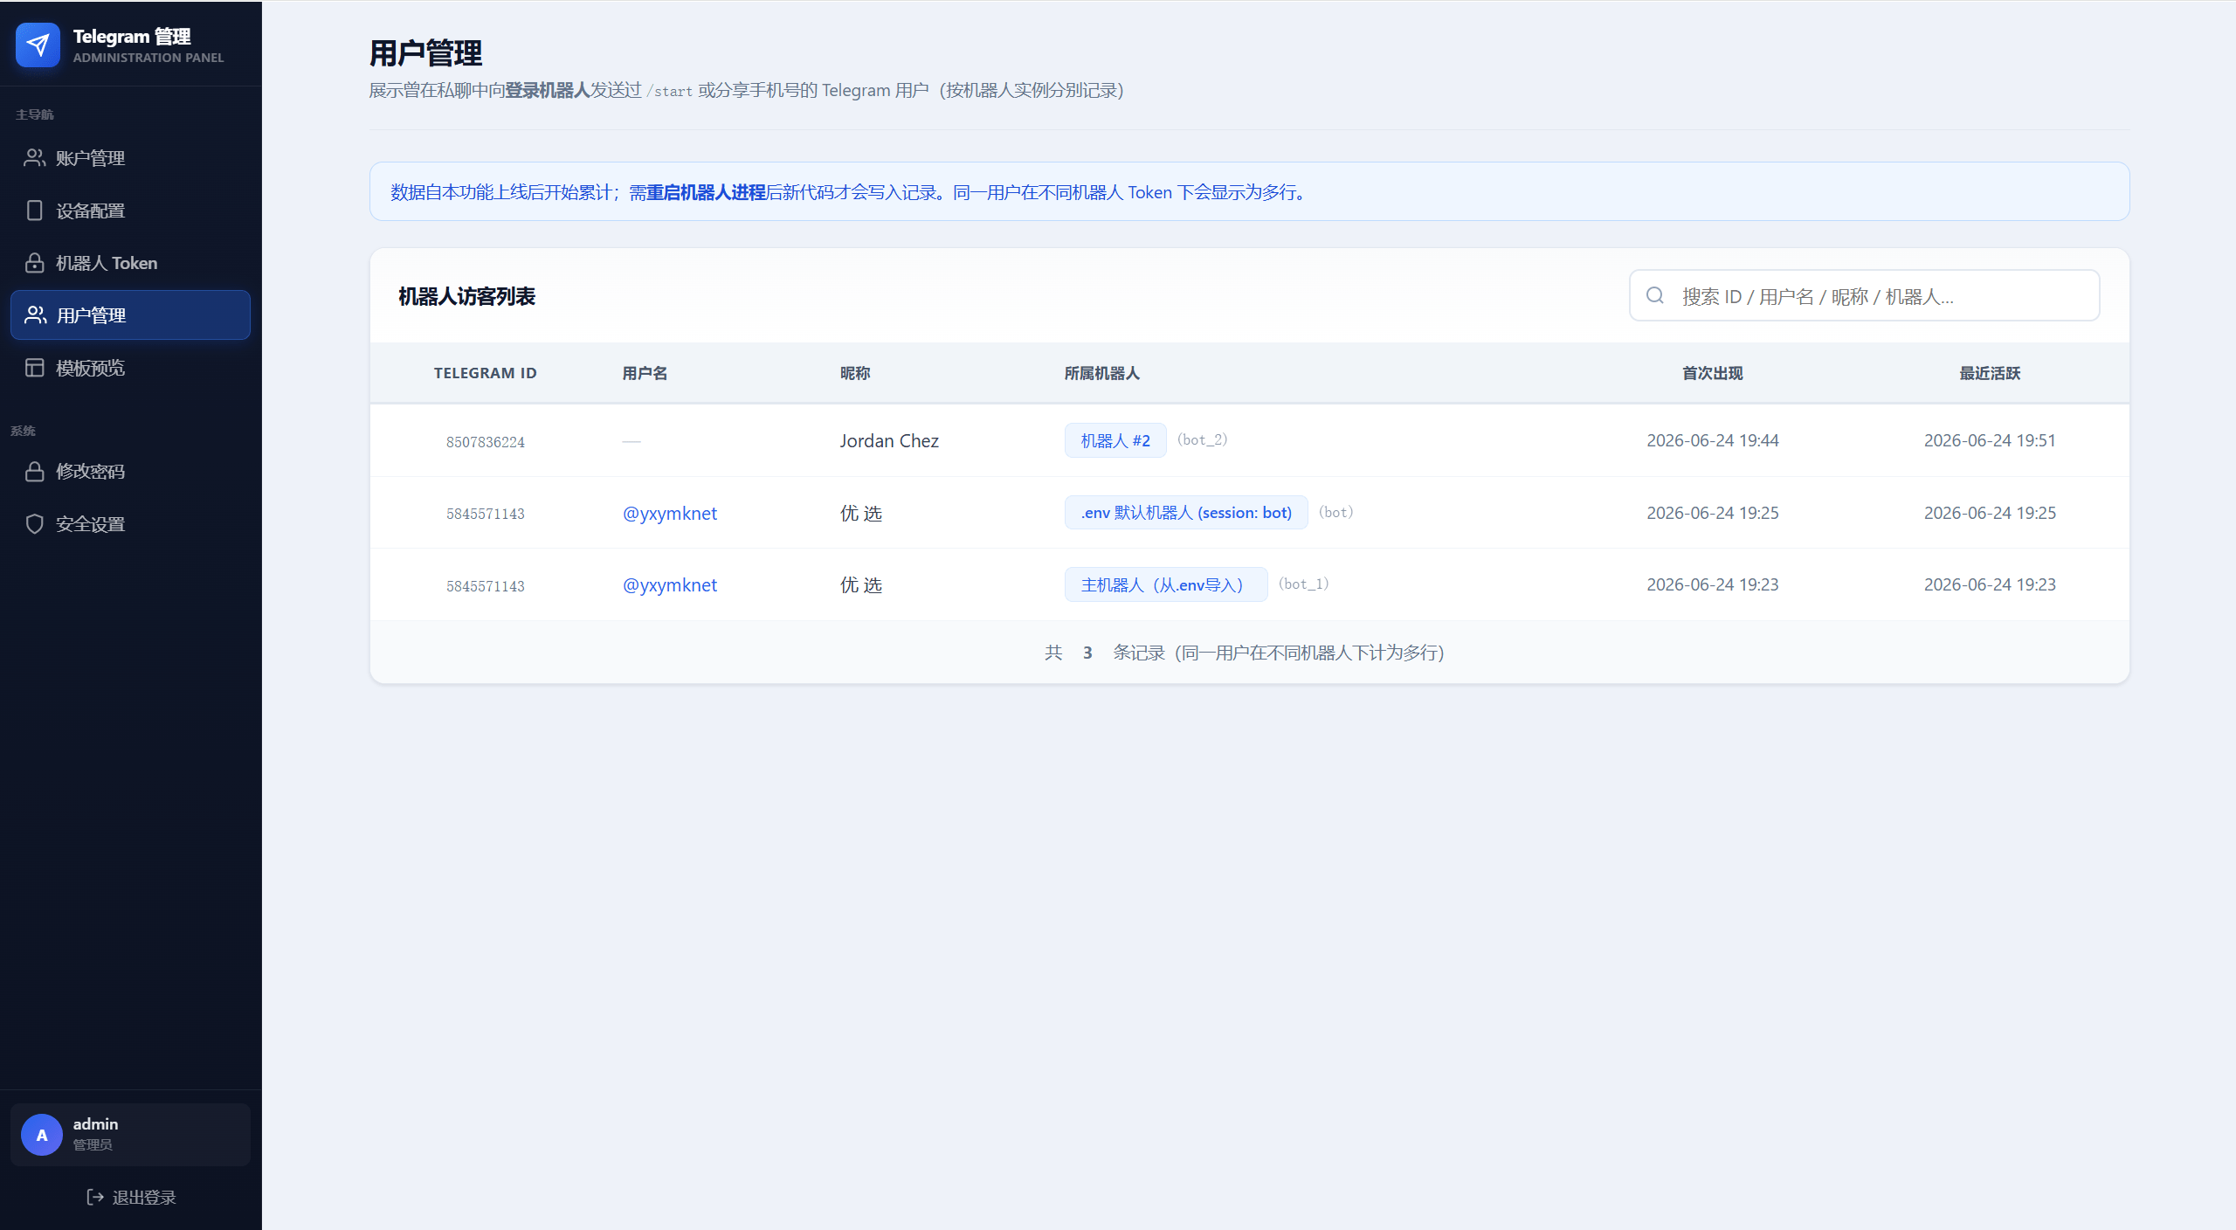This screenshot has height=1230, width=2236.
Task: Click the logout arrow icon at bottom
Action: tap(95, 1197)
